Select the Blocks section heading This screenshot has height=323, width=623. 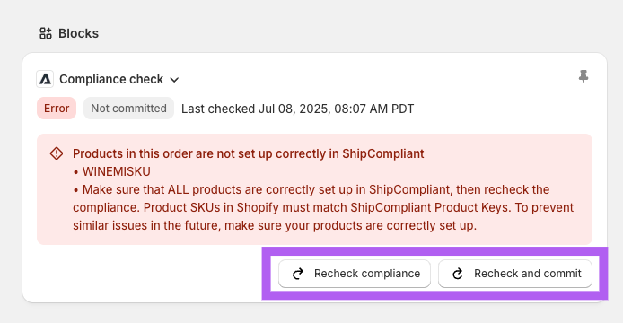tap(78, 33)
